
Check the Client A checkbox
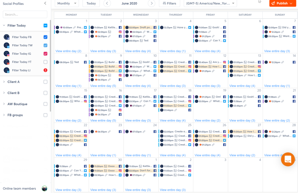click(x=45, y=82)
